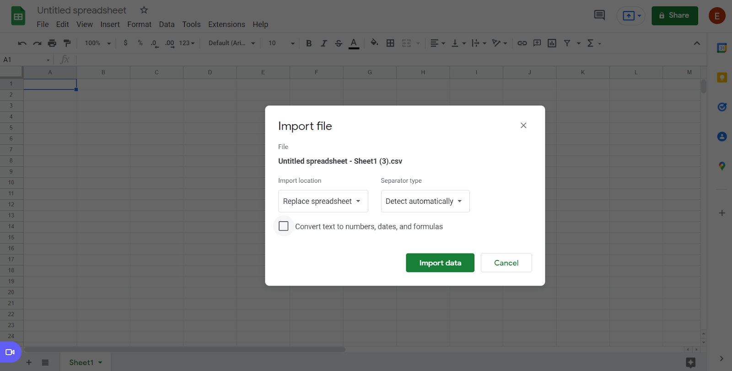Click the Name box showing A1

point(27,59)
